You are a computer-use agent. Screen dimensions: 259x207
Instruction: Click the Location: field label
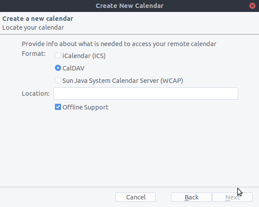(x=36, y=94)
